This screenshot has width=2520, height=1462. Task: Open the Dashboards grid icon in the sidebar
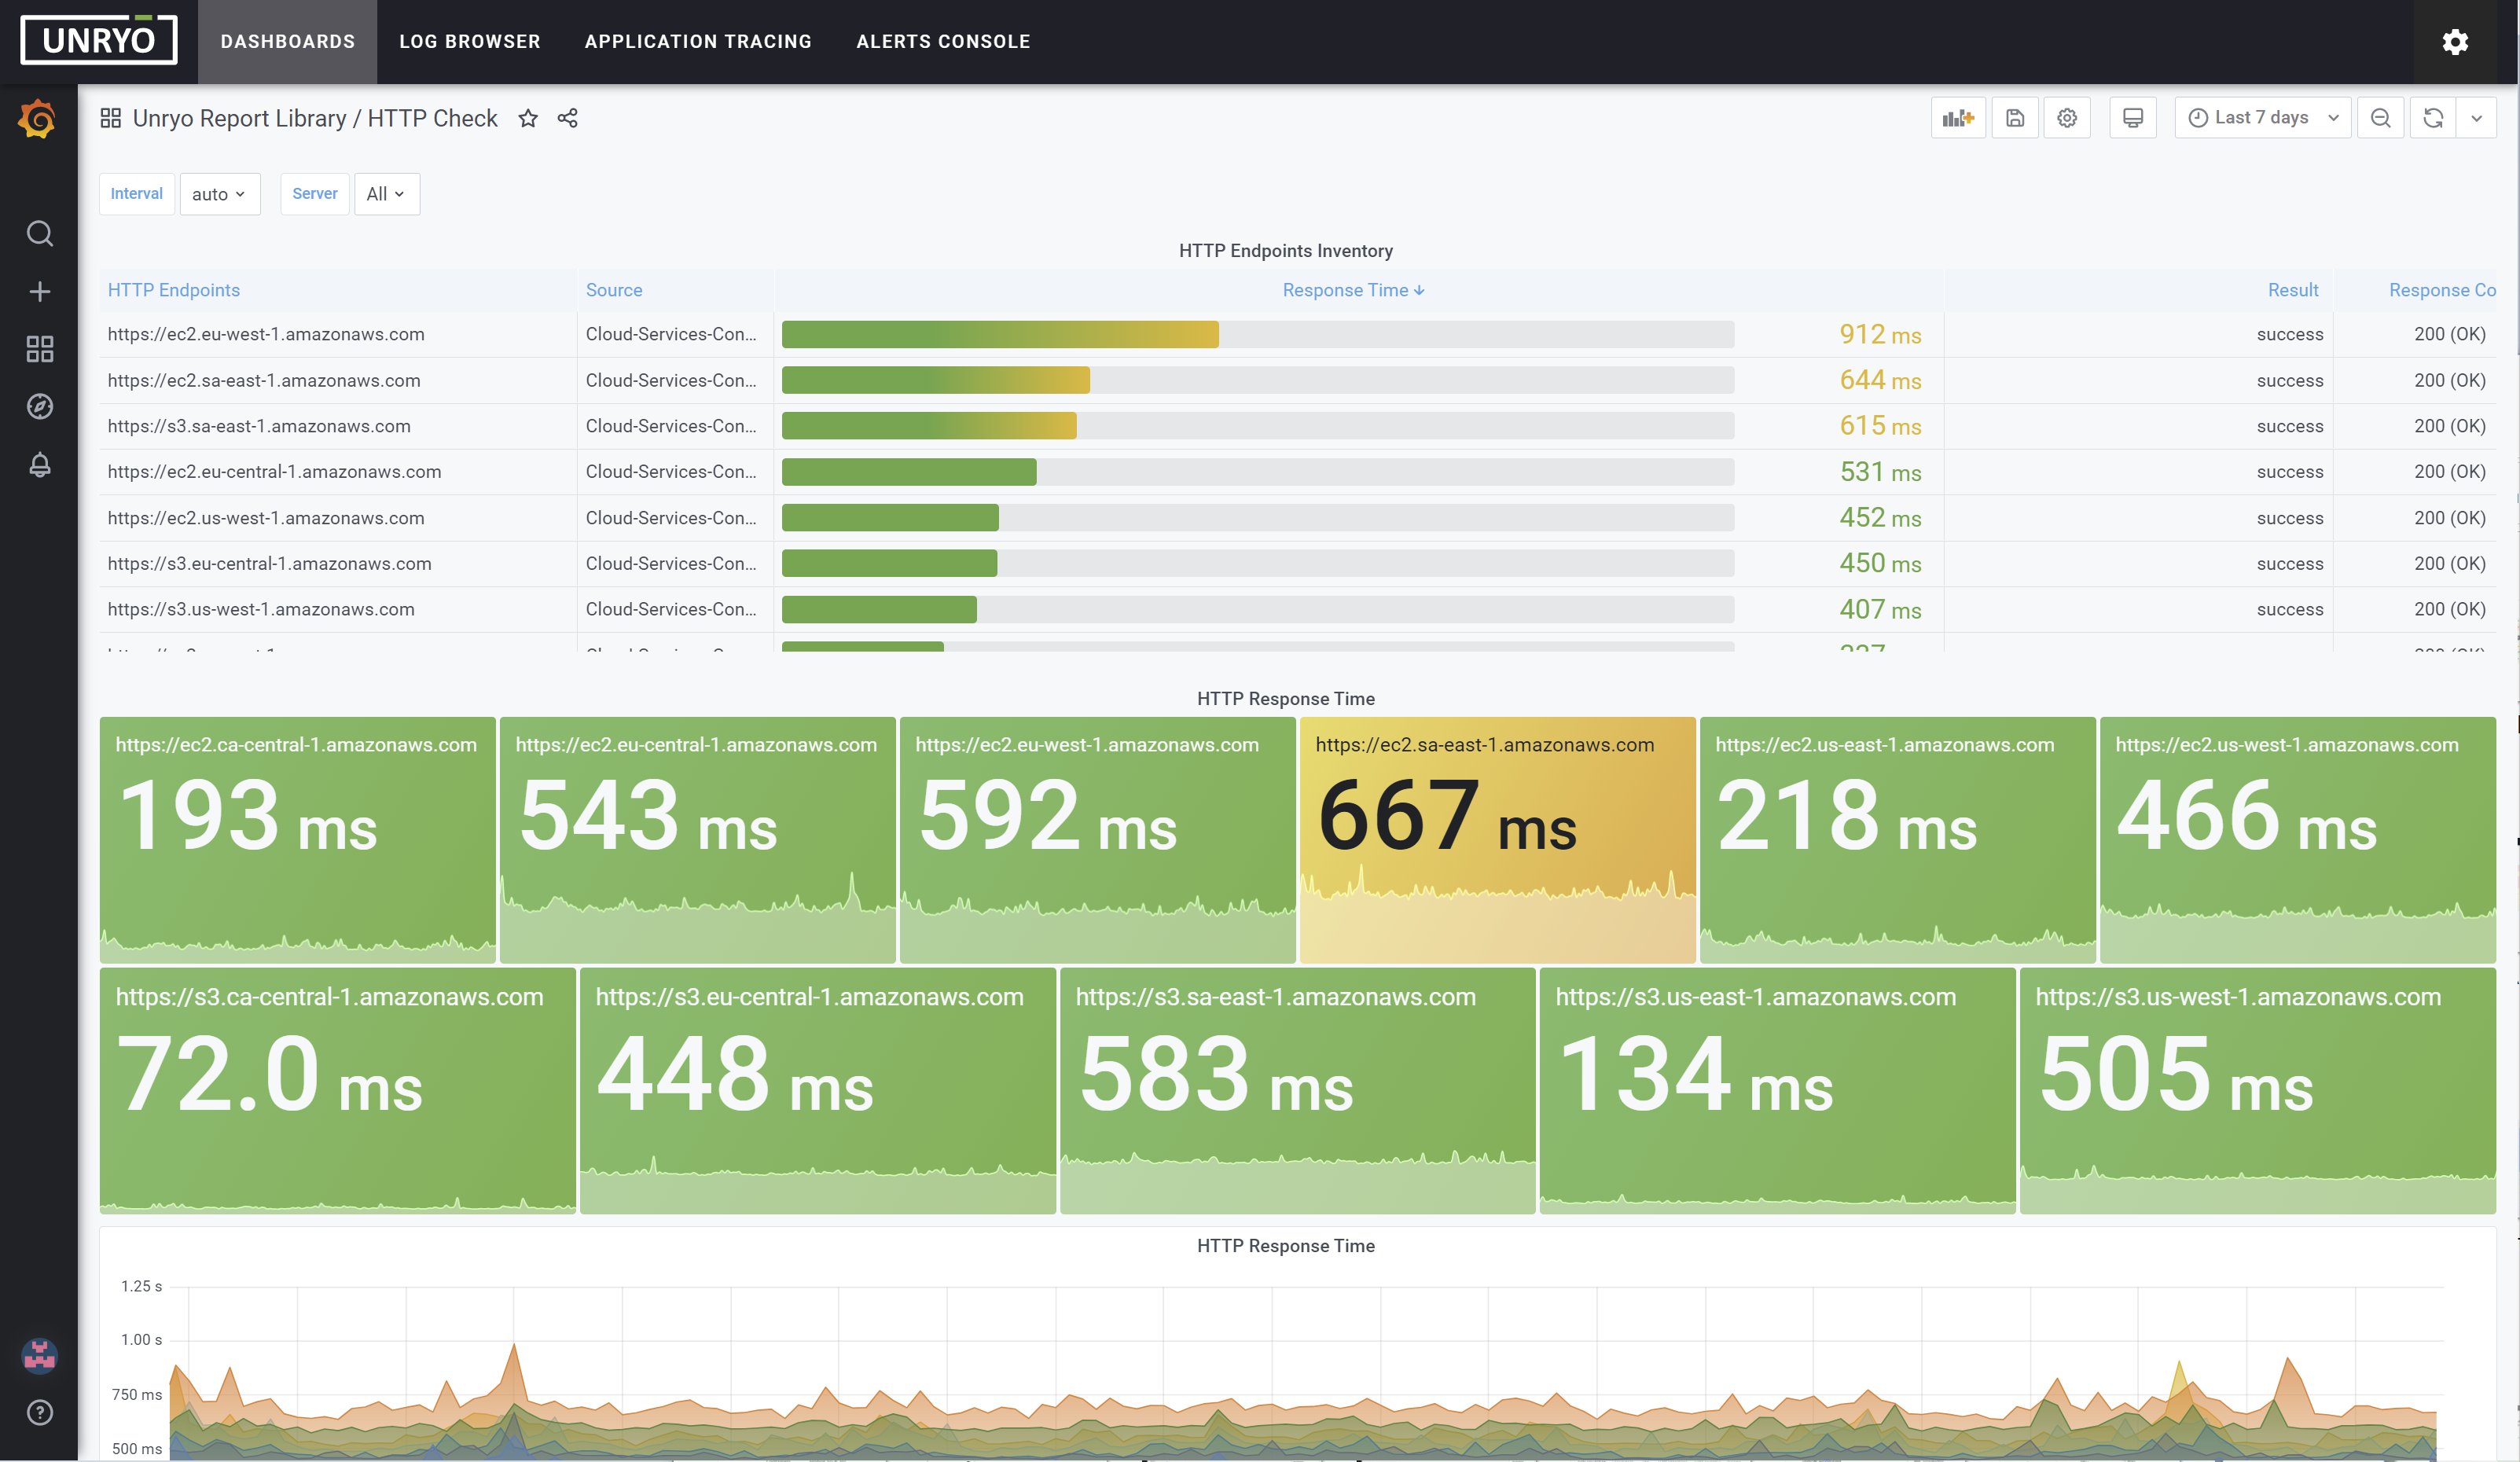click(39, 349)
